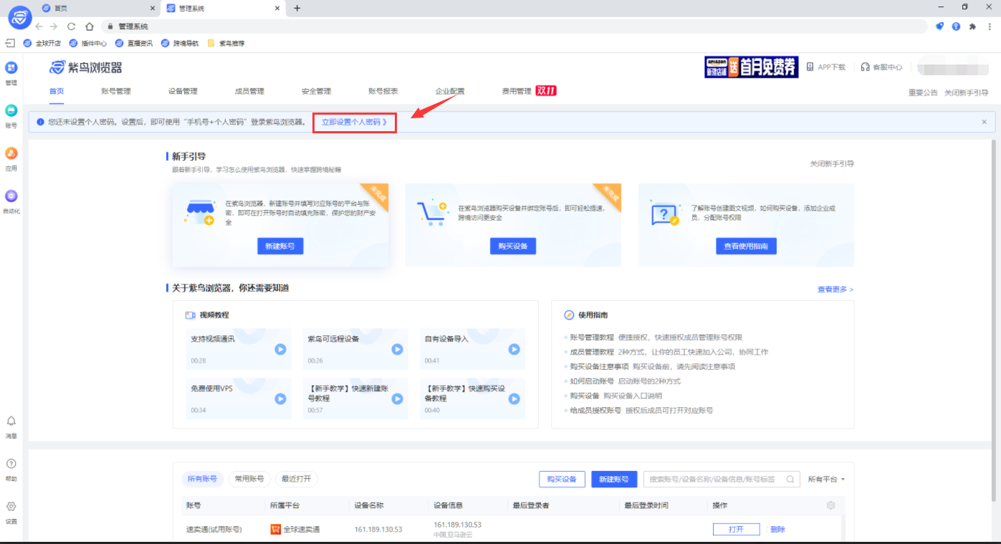Image resolution: width=1001 pixels, height=544 pixels.
Task: Click the 帮助 help icon
Action: pos(11,464)
